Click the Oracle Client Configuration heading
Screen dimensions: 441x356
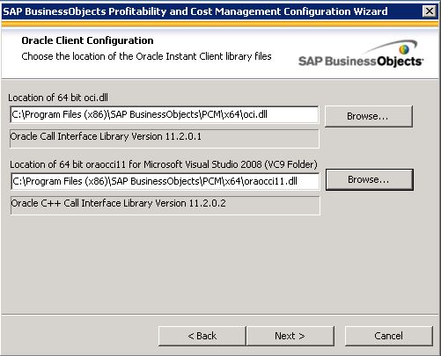click(87, 40)
